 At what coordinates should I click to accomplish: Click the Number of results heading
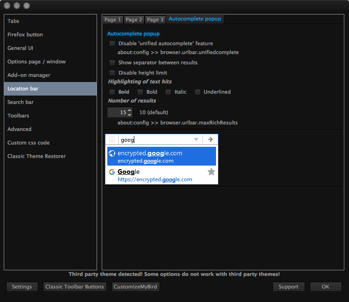tap(132, 101)
